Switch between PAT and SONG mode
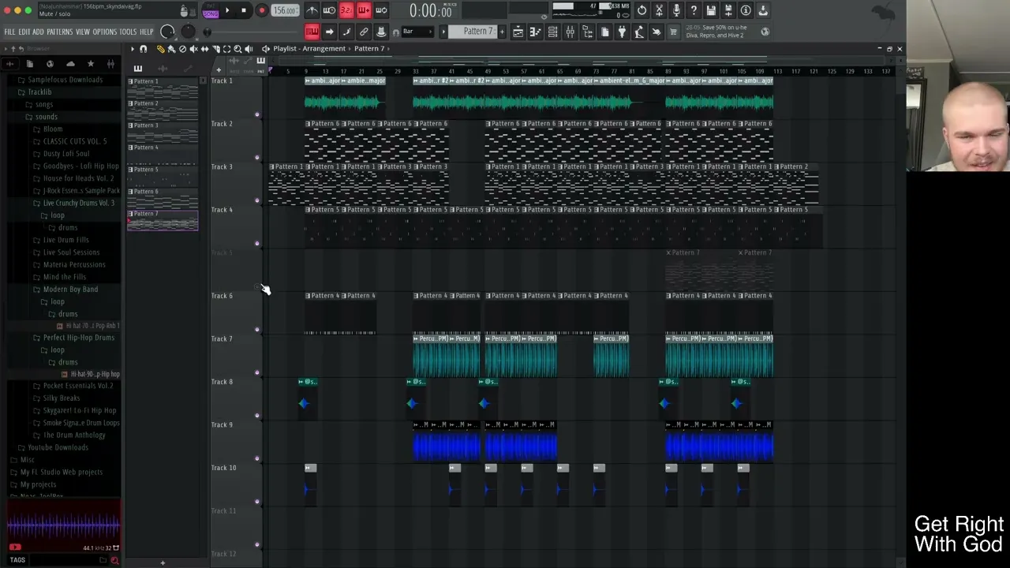This screenshot has height=568, width=1010. [211, 10]
